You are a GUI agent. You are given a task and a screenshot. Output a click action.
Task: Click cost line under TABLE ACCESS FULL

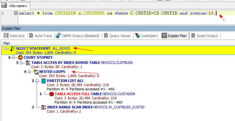pos(86,98)
